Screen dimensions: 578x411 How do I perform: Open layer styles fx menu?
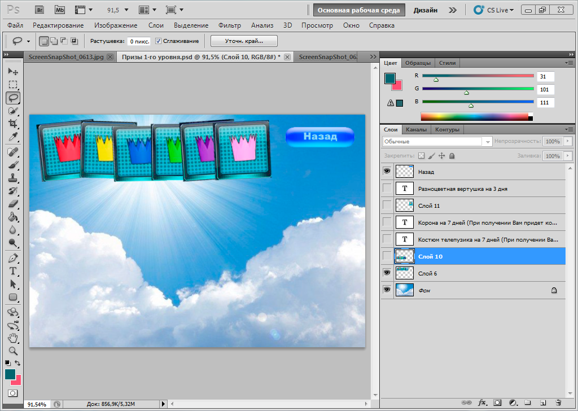[x=482, y=403]
